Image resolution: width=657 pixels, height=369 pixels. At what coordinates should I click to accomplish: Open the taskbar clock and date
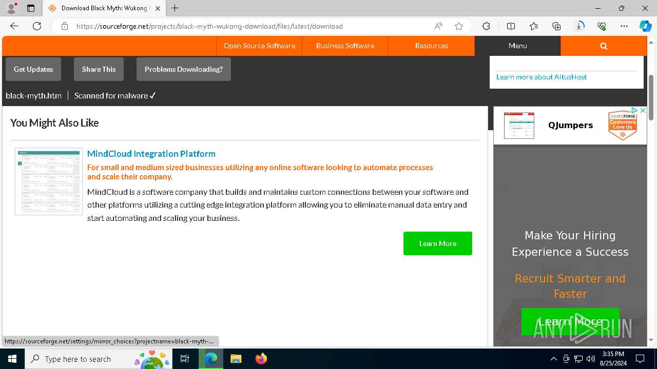click(x=613, y=359)
